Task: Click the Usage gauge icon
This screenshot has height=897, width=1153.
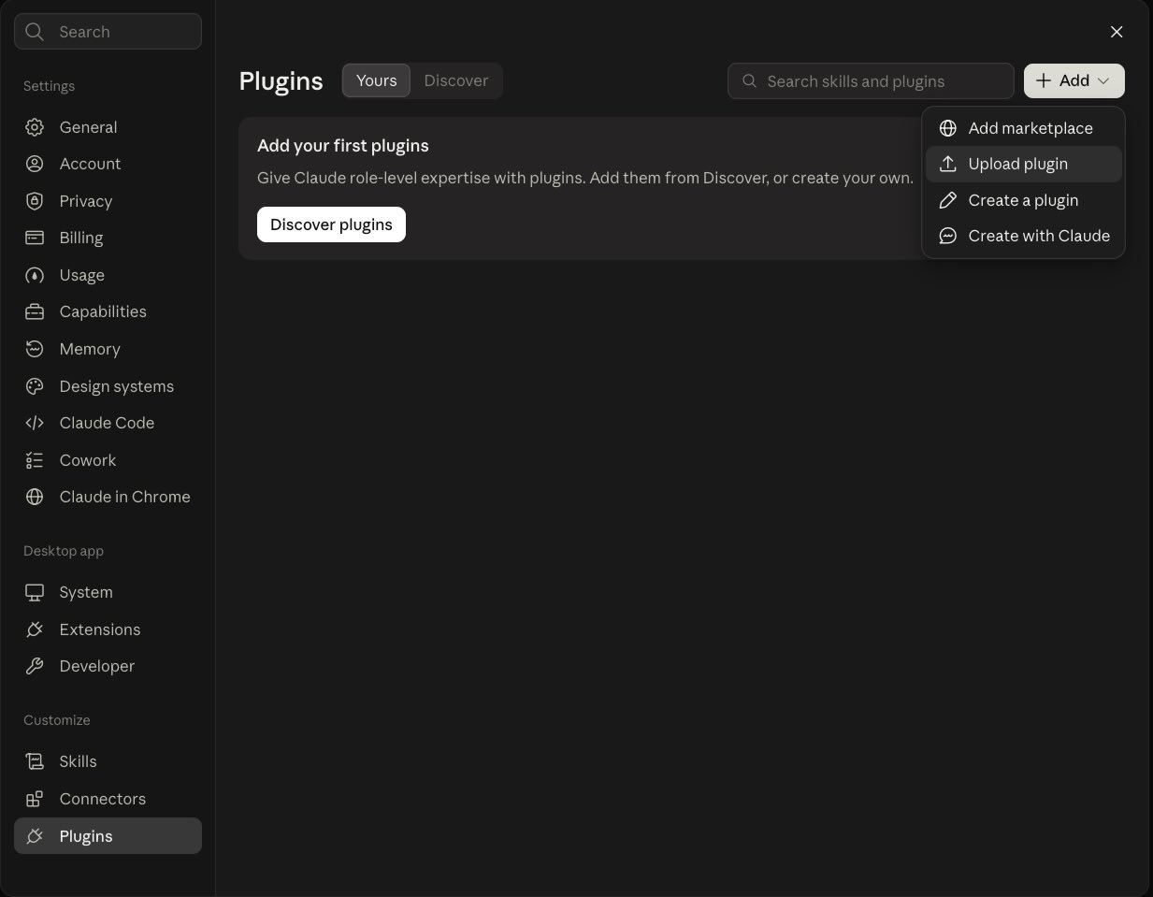Action: (x=35, y=275)
